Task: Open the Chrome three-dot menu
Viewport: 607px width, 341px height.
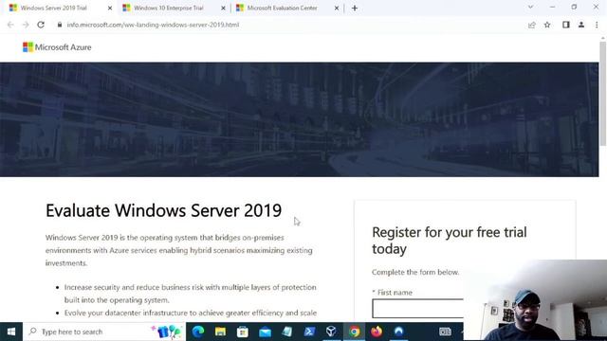Action: coord(597,25)
